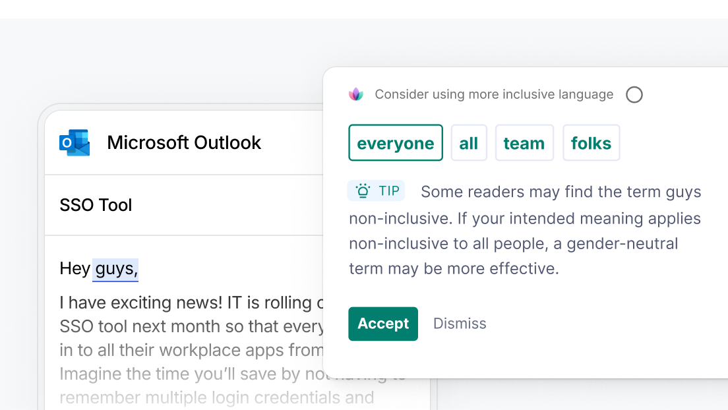The width and height of the screenshot is (728, 410).
Task: Click the 'remember multiple login credentials' faded line
Action: [217, 397]
